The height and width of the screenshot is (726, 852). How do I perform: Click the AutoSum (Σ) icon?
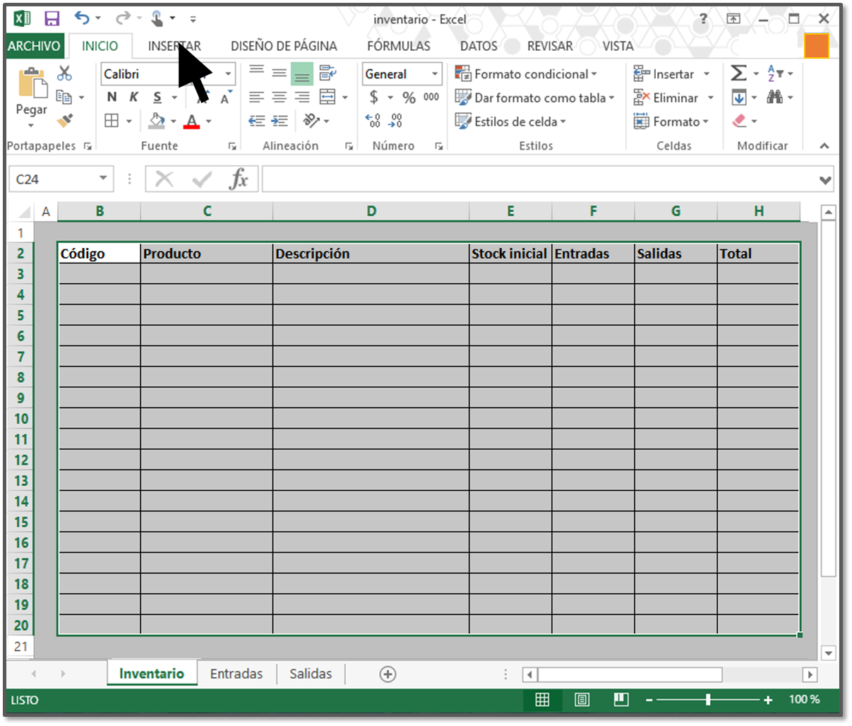coord(740,72)
